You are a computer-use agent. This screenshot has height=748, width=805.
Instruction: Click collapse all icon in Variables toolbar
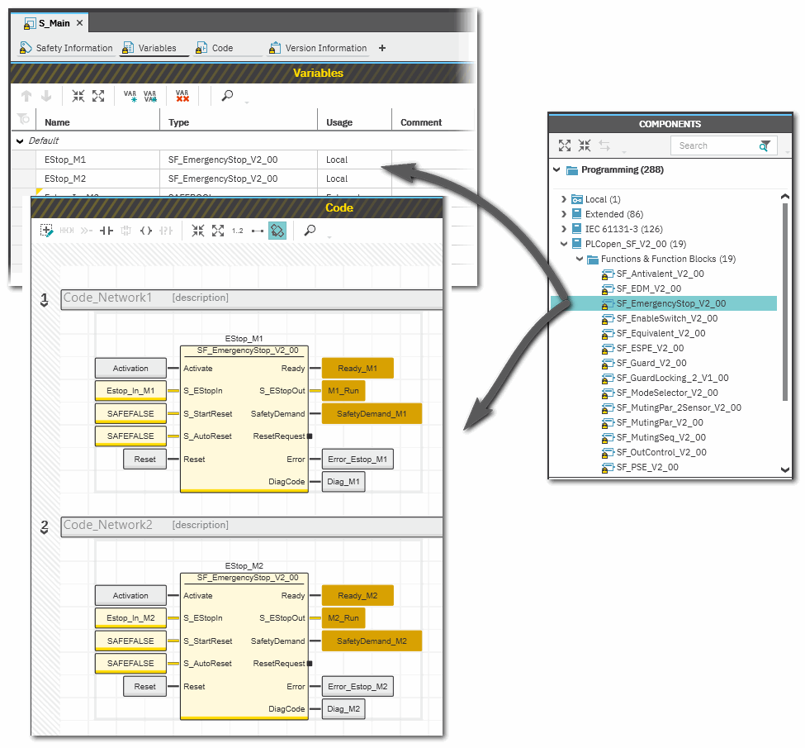pos(78,96)
